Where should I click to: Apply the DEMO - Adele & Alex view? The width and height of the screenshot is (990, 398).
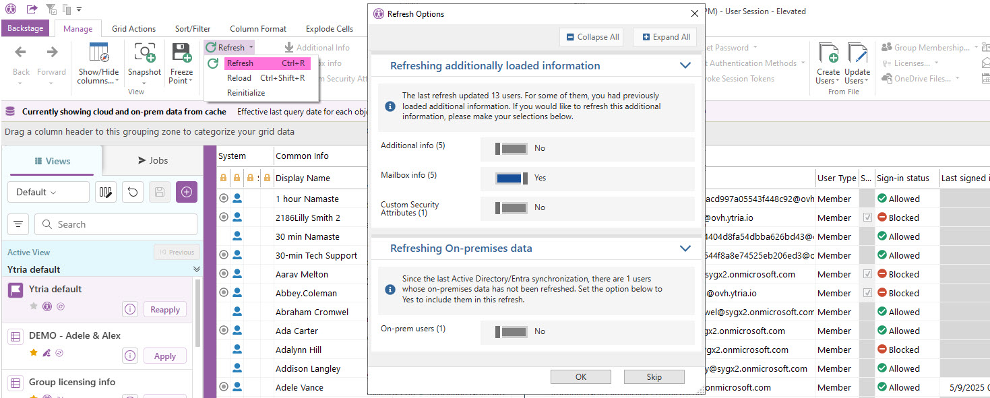point(164,356)
